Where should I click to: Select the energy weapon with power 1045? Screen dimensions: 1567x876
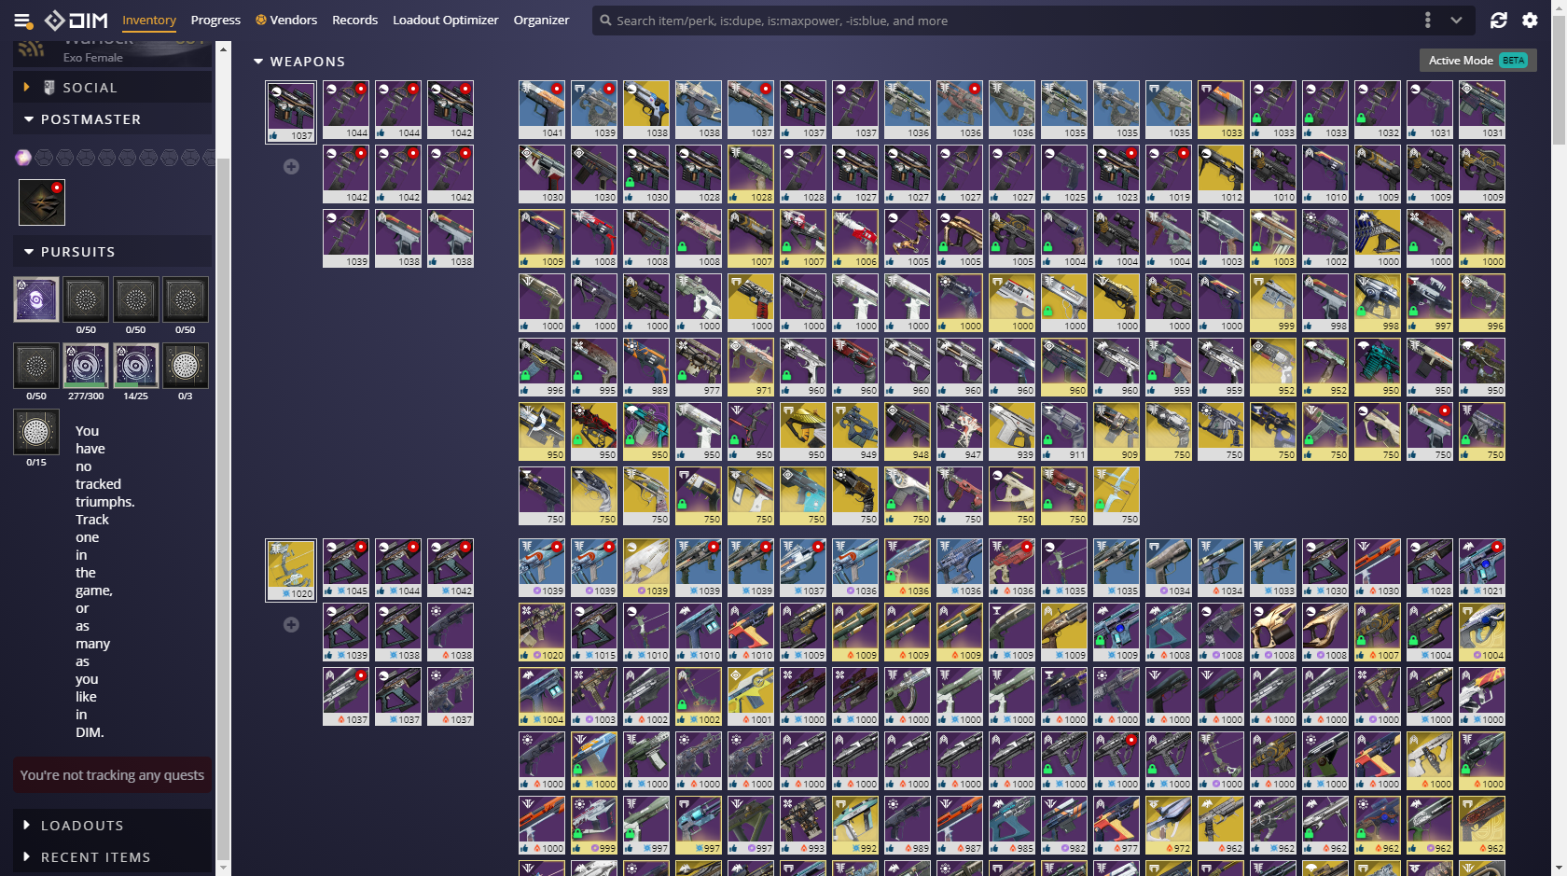(346, 568)
